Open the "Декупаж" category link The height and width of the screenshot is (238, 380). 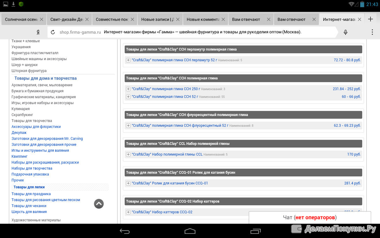click(19, 133)
